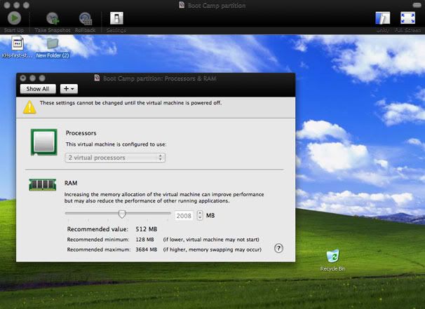Click the '128 MB' minimum value
The image size is (425, 309).
144,240
